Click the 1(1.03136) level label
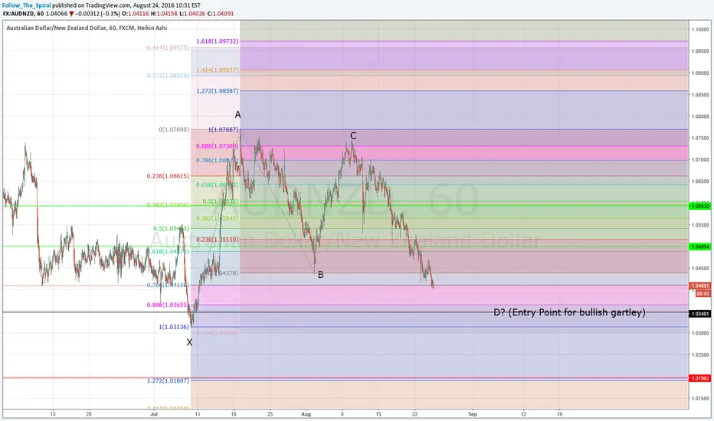The height and width of the screenshot is (421, 714). (x=174, y=327)
